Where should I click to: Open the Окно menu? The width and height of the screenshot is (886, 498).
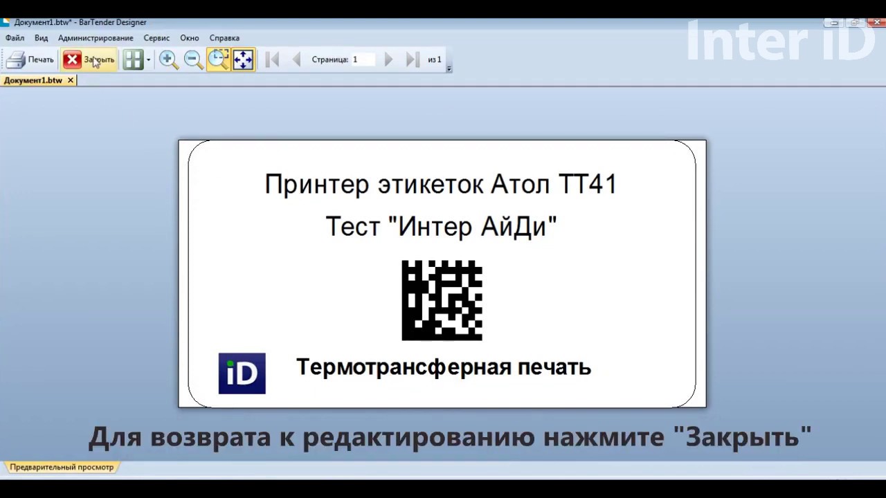[189, 38]
